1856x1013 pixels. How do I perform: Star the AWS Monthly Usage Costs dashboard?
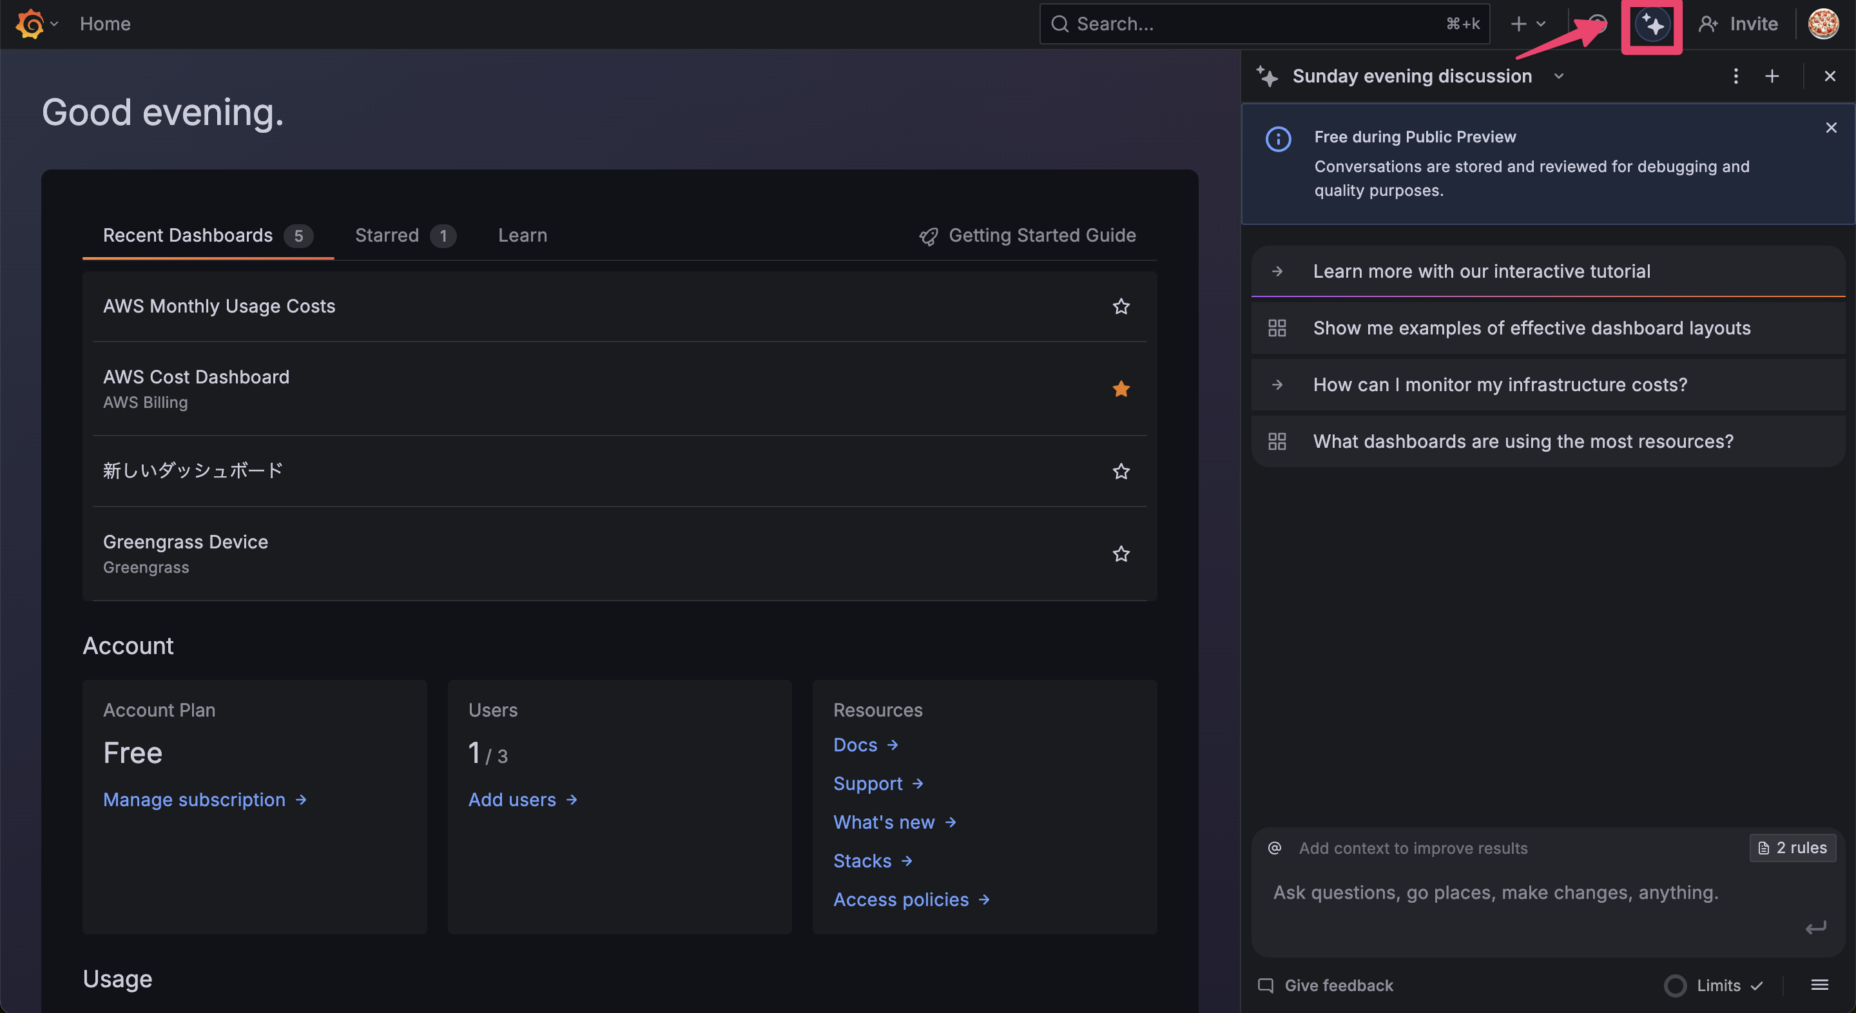1121,306
